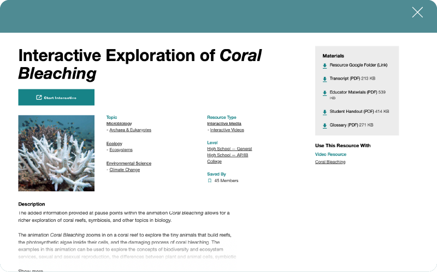Open the Coral Bleaching video resource link
437x272 pixels.
coord(330,162)
